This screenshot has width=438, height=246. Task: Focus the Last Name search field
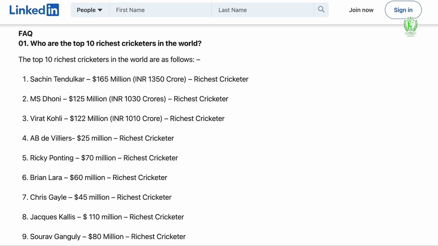click(x=262, y=10)
